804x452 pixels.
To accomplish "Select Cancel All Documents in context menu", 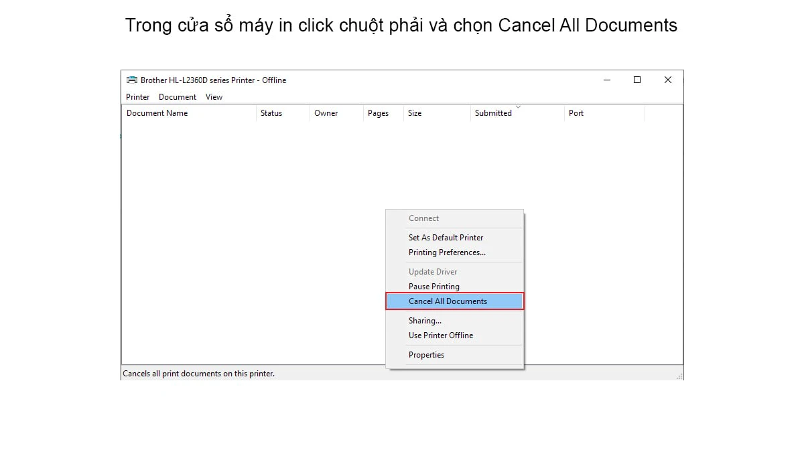I will point(454,301).
